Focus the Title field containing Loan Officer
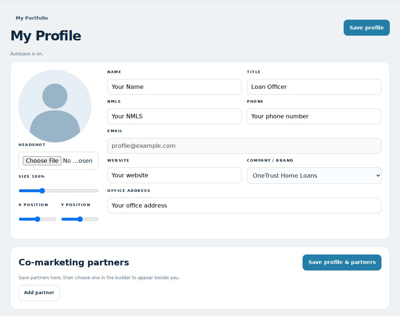Image resolution: width=400 pixels, height=316 pixels. point(314,87)
